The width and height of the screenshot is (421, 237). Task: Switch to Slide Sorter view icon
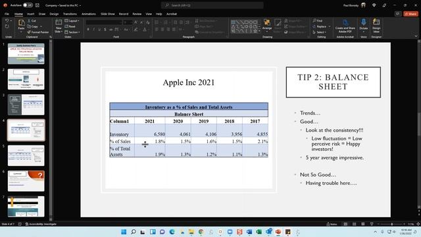click(354, 224)
